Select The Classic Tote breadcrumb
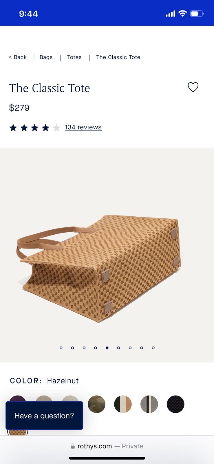214x464 pixels. (118, 57)
